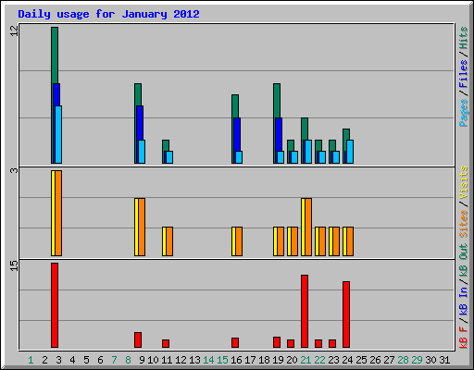
Task: Click the '12' scale value of the top chart
Action: (14, 31)
